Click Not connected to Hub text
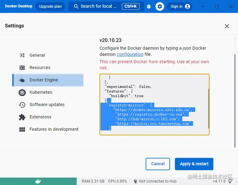Viewport: 238px width, 185px height. coord(158,181)
